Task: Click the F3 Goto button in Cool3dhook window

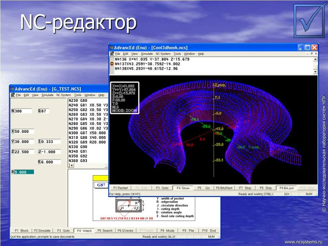Action: pyautogui.click(x=162, y=188)
